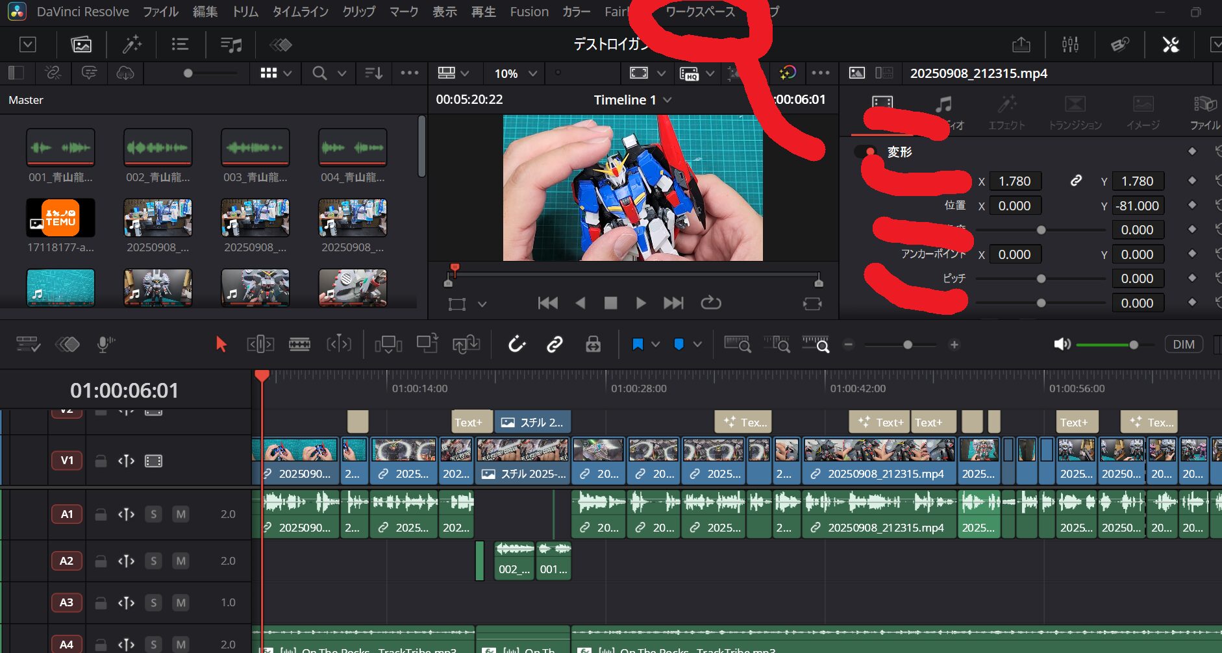
Task: Open the media pool search icon
Action: (x=319, y=73)
